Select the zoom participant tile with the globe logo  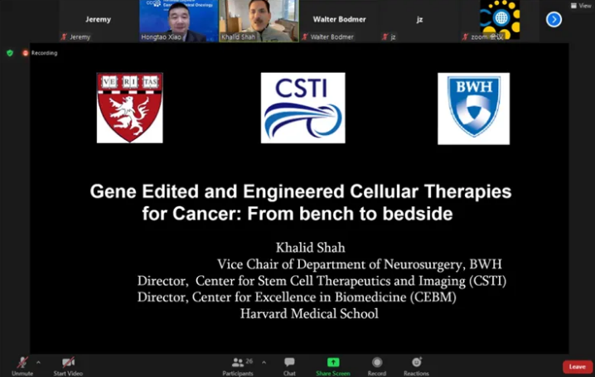pyautogui.click(x=500, y=20)
